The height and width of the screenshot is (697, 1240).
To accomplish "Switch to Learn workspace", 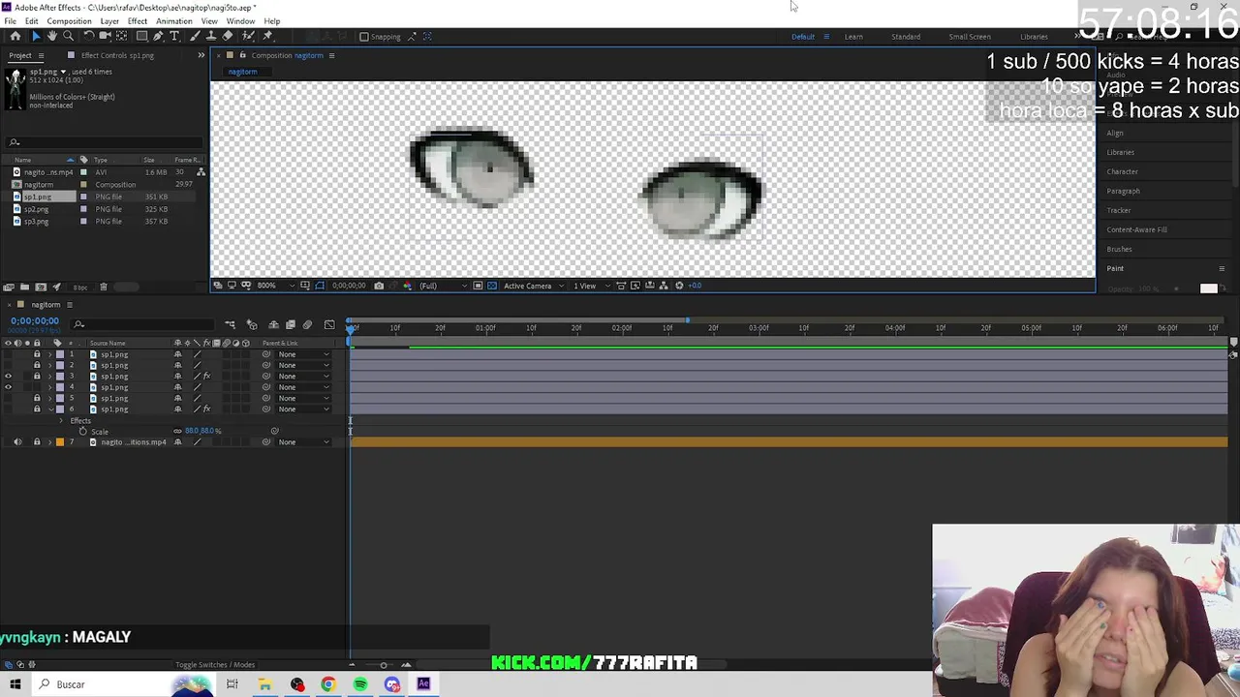I will pyautogui.click(x=853, y=37).
